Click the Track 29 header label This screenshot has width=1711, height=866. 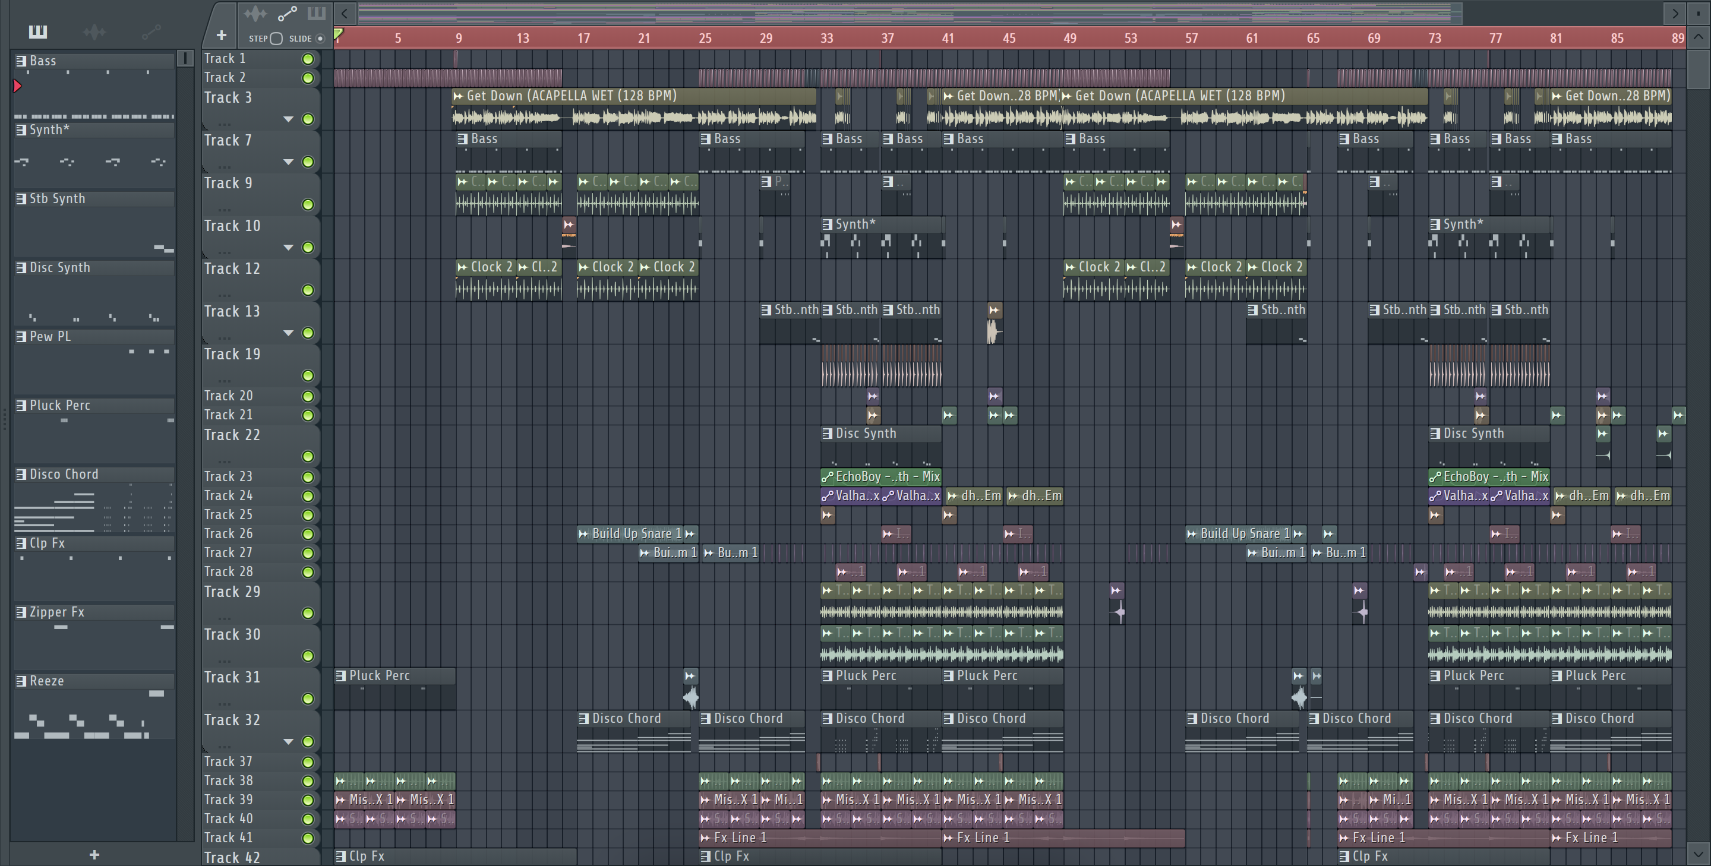[x=232, y=592]
